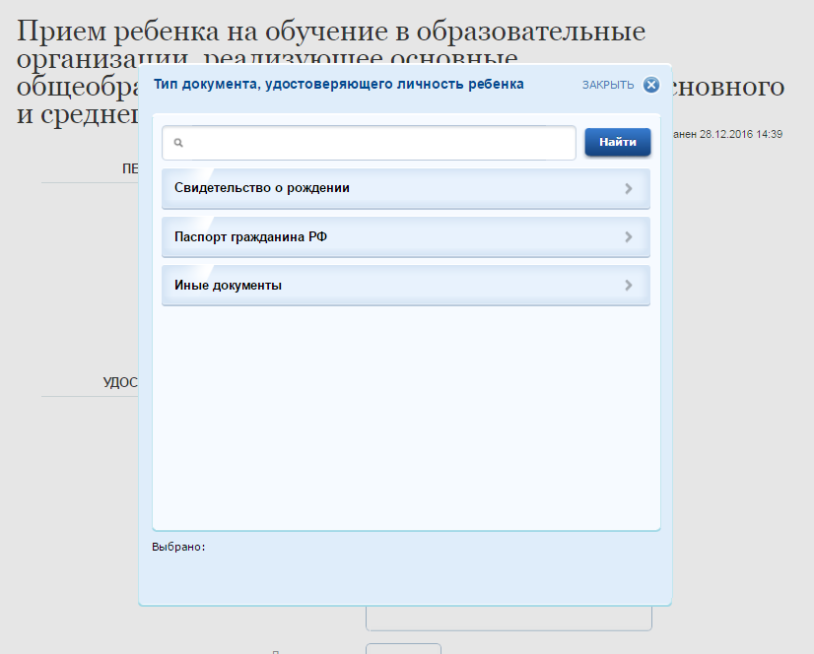The image size is (814, 654).
Task: Click the Выбрано label below list
Action: [x=178, y=547]
